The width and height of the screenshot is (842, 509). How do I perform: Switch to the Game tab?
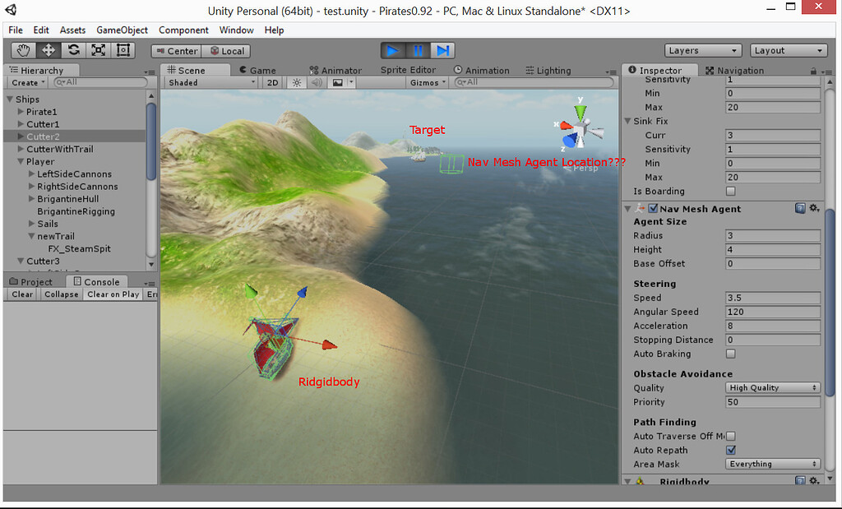point(261,69)
